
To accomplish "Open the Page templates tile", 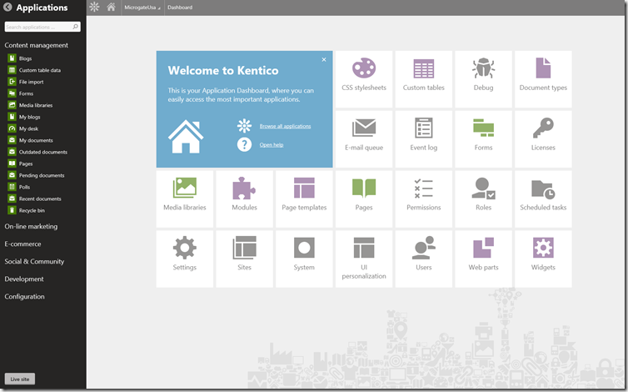I will (304, 199).
